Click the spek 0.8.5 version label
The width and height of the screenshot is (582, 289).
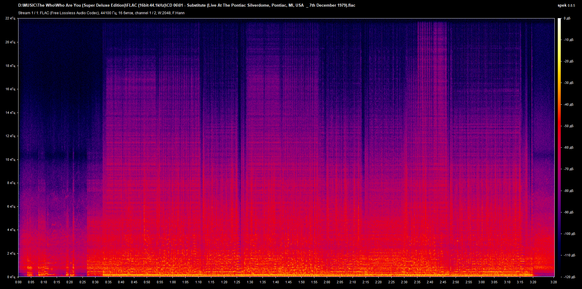566,5
